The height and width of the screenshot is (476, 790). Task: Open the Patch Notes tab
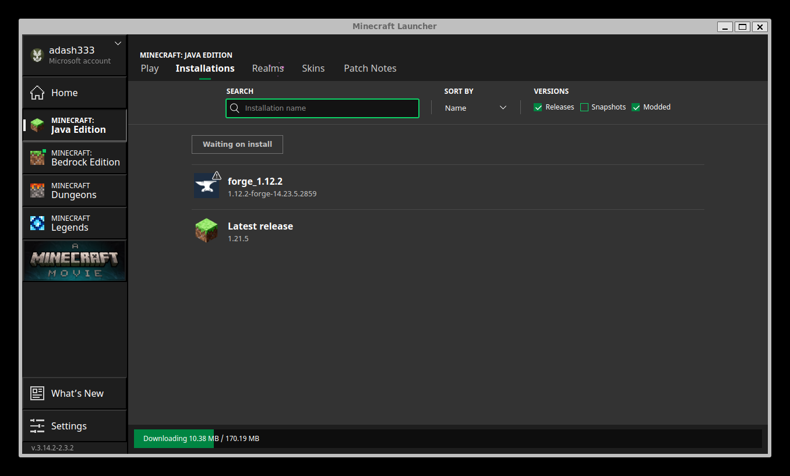[370, 68]
